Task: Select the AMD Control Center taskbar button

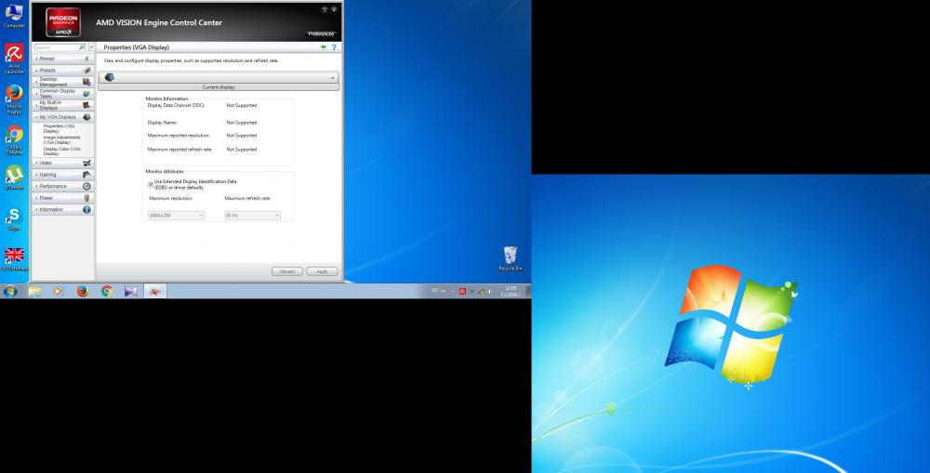Action: (x=155, y=291)
